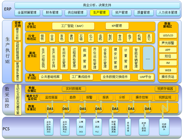Select the 全面预算管理 box
Screen dimensions: 183x140
pyautogui.click(x=27, y=13)
